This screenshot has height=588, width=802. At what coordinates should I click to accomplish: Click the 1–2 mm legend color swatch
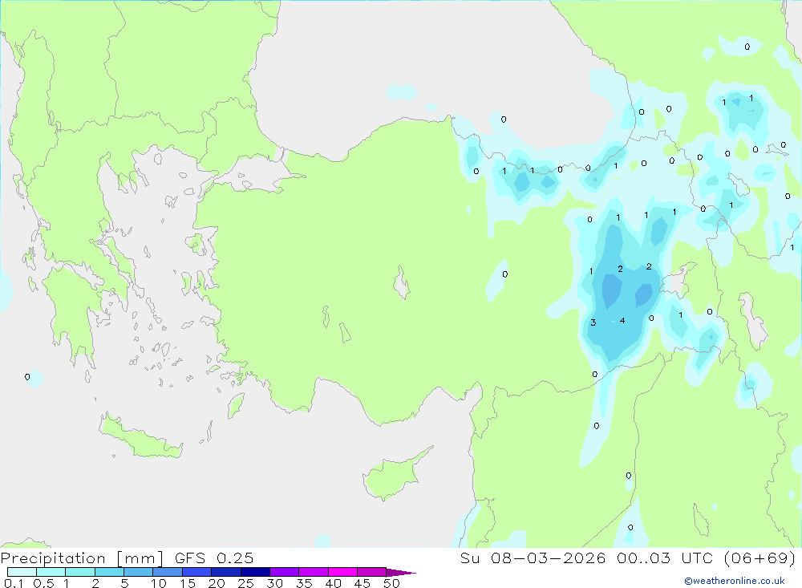(79, 572)
